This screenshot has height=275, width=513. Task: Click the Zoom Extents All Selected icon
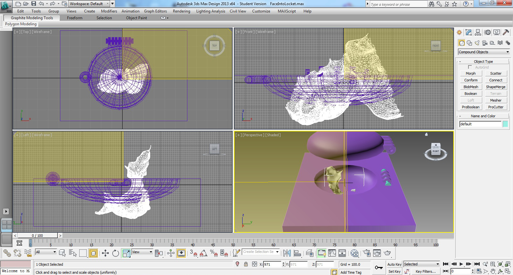[x=508, y=264]
